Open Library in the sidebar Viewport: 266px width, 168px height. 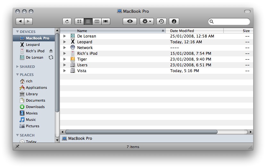click(x=34, y=94)
